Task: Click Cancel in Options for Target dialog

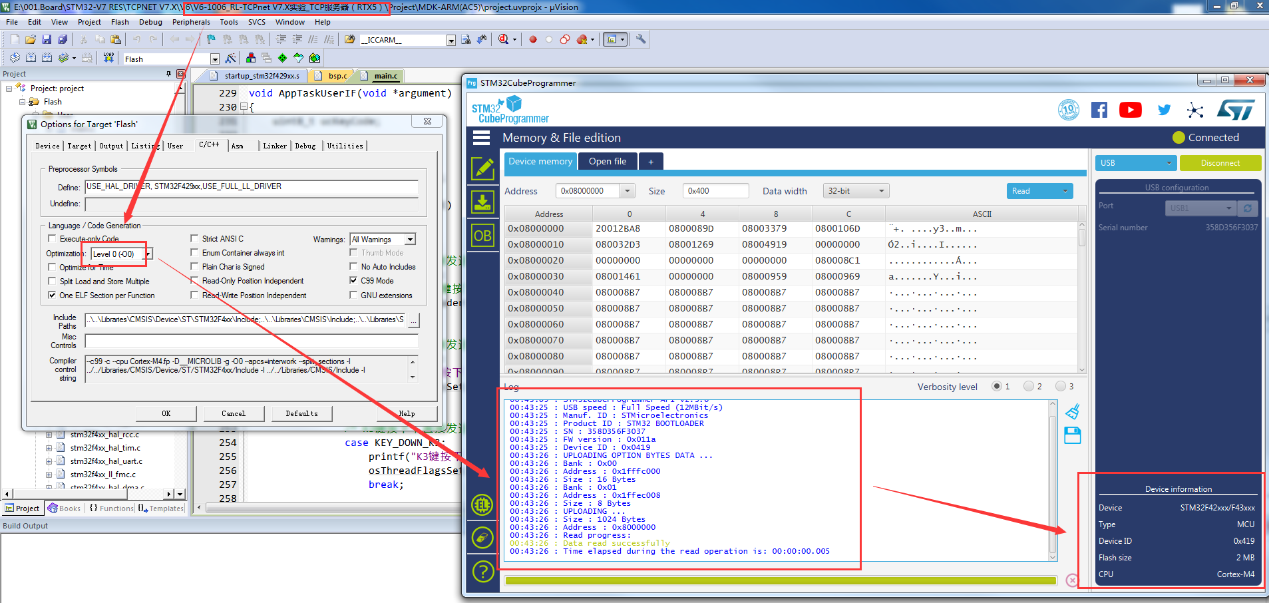Action: 234,413
